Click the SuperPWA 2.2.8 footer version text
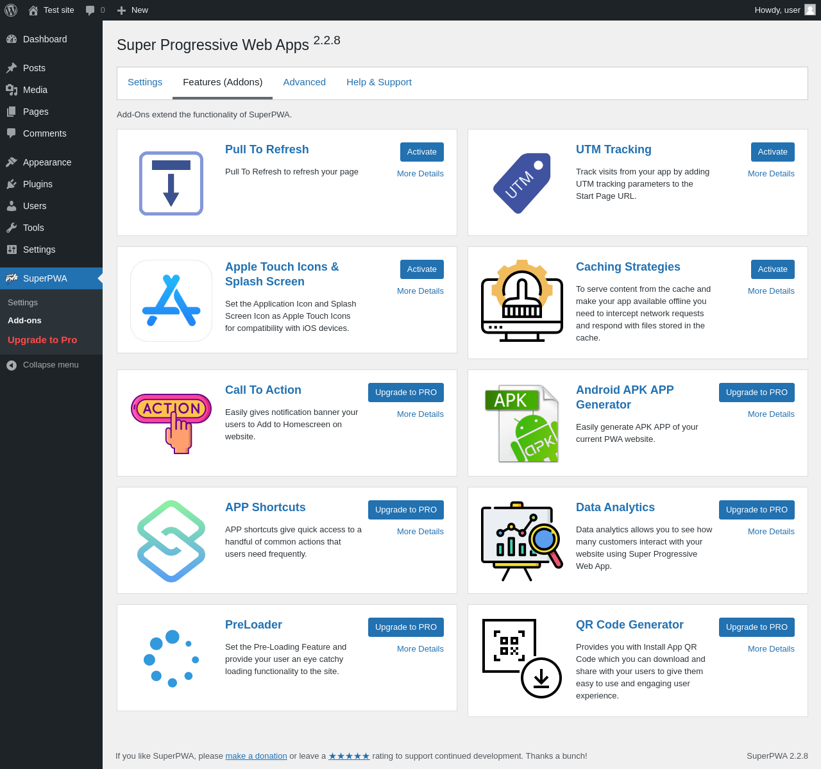Viewport: 821px width, 769px height. click(x=777, y=756)
